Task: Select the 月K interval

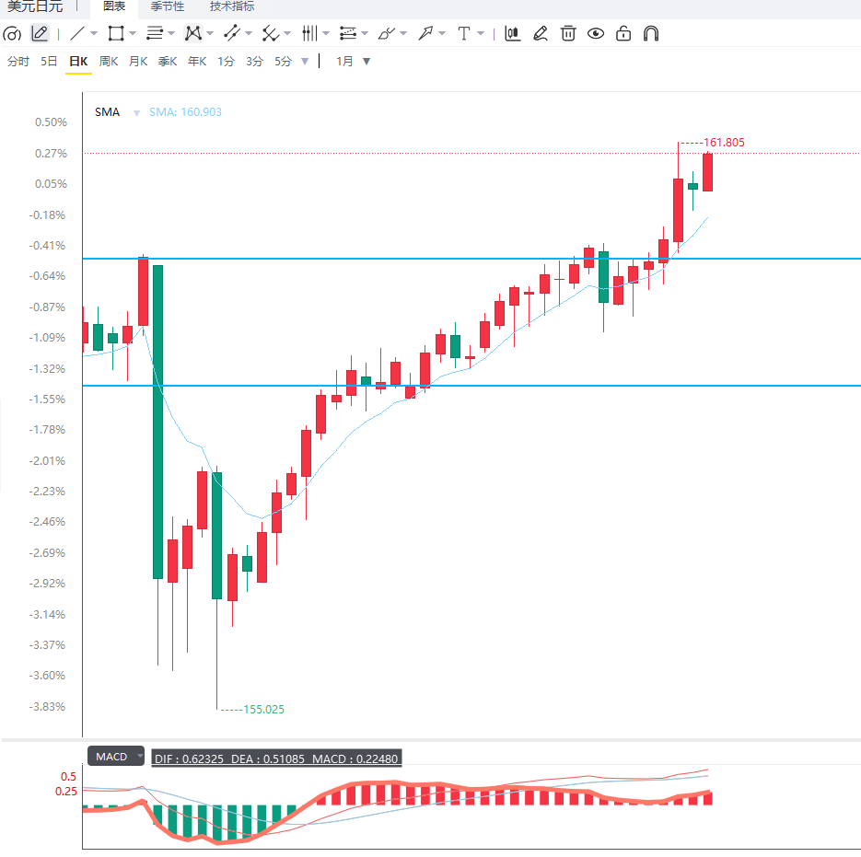Action: 138,62
